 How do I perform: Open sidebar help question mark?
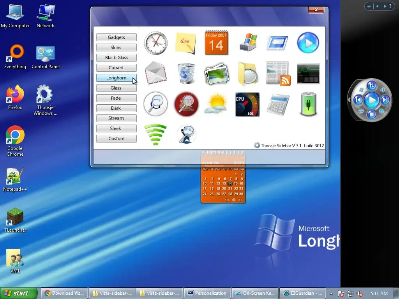(390, 6)
